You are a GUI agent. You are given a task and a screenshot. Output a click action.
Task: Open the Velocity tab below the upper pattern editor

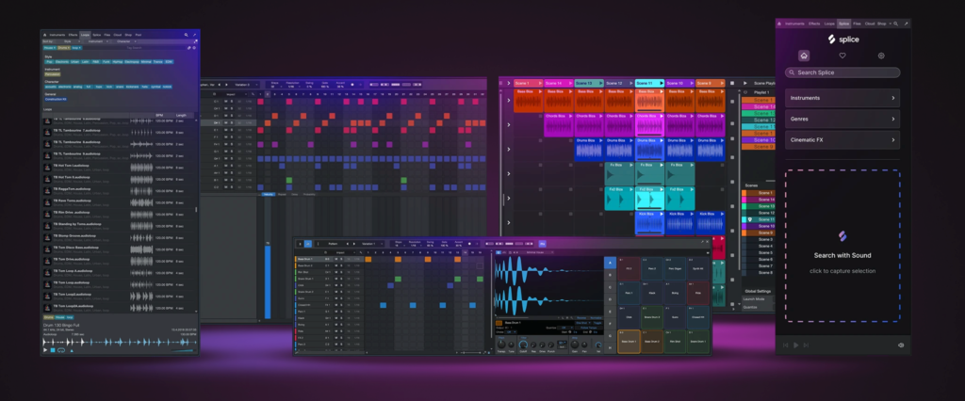pos(269,194)
